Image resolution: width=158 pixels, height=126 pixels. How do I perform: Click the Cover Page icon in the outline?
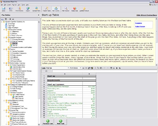[6, 24]
